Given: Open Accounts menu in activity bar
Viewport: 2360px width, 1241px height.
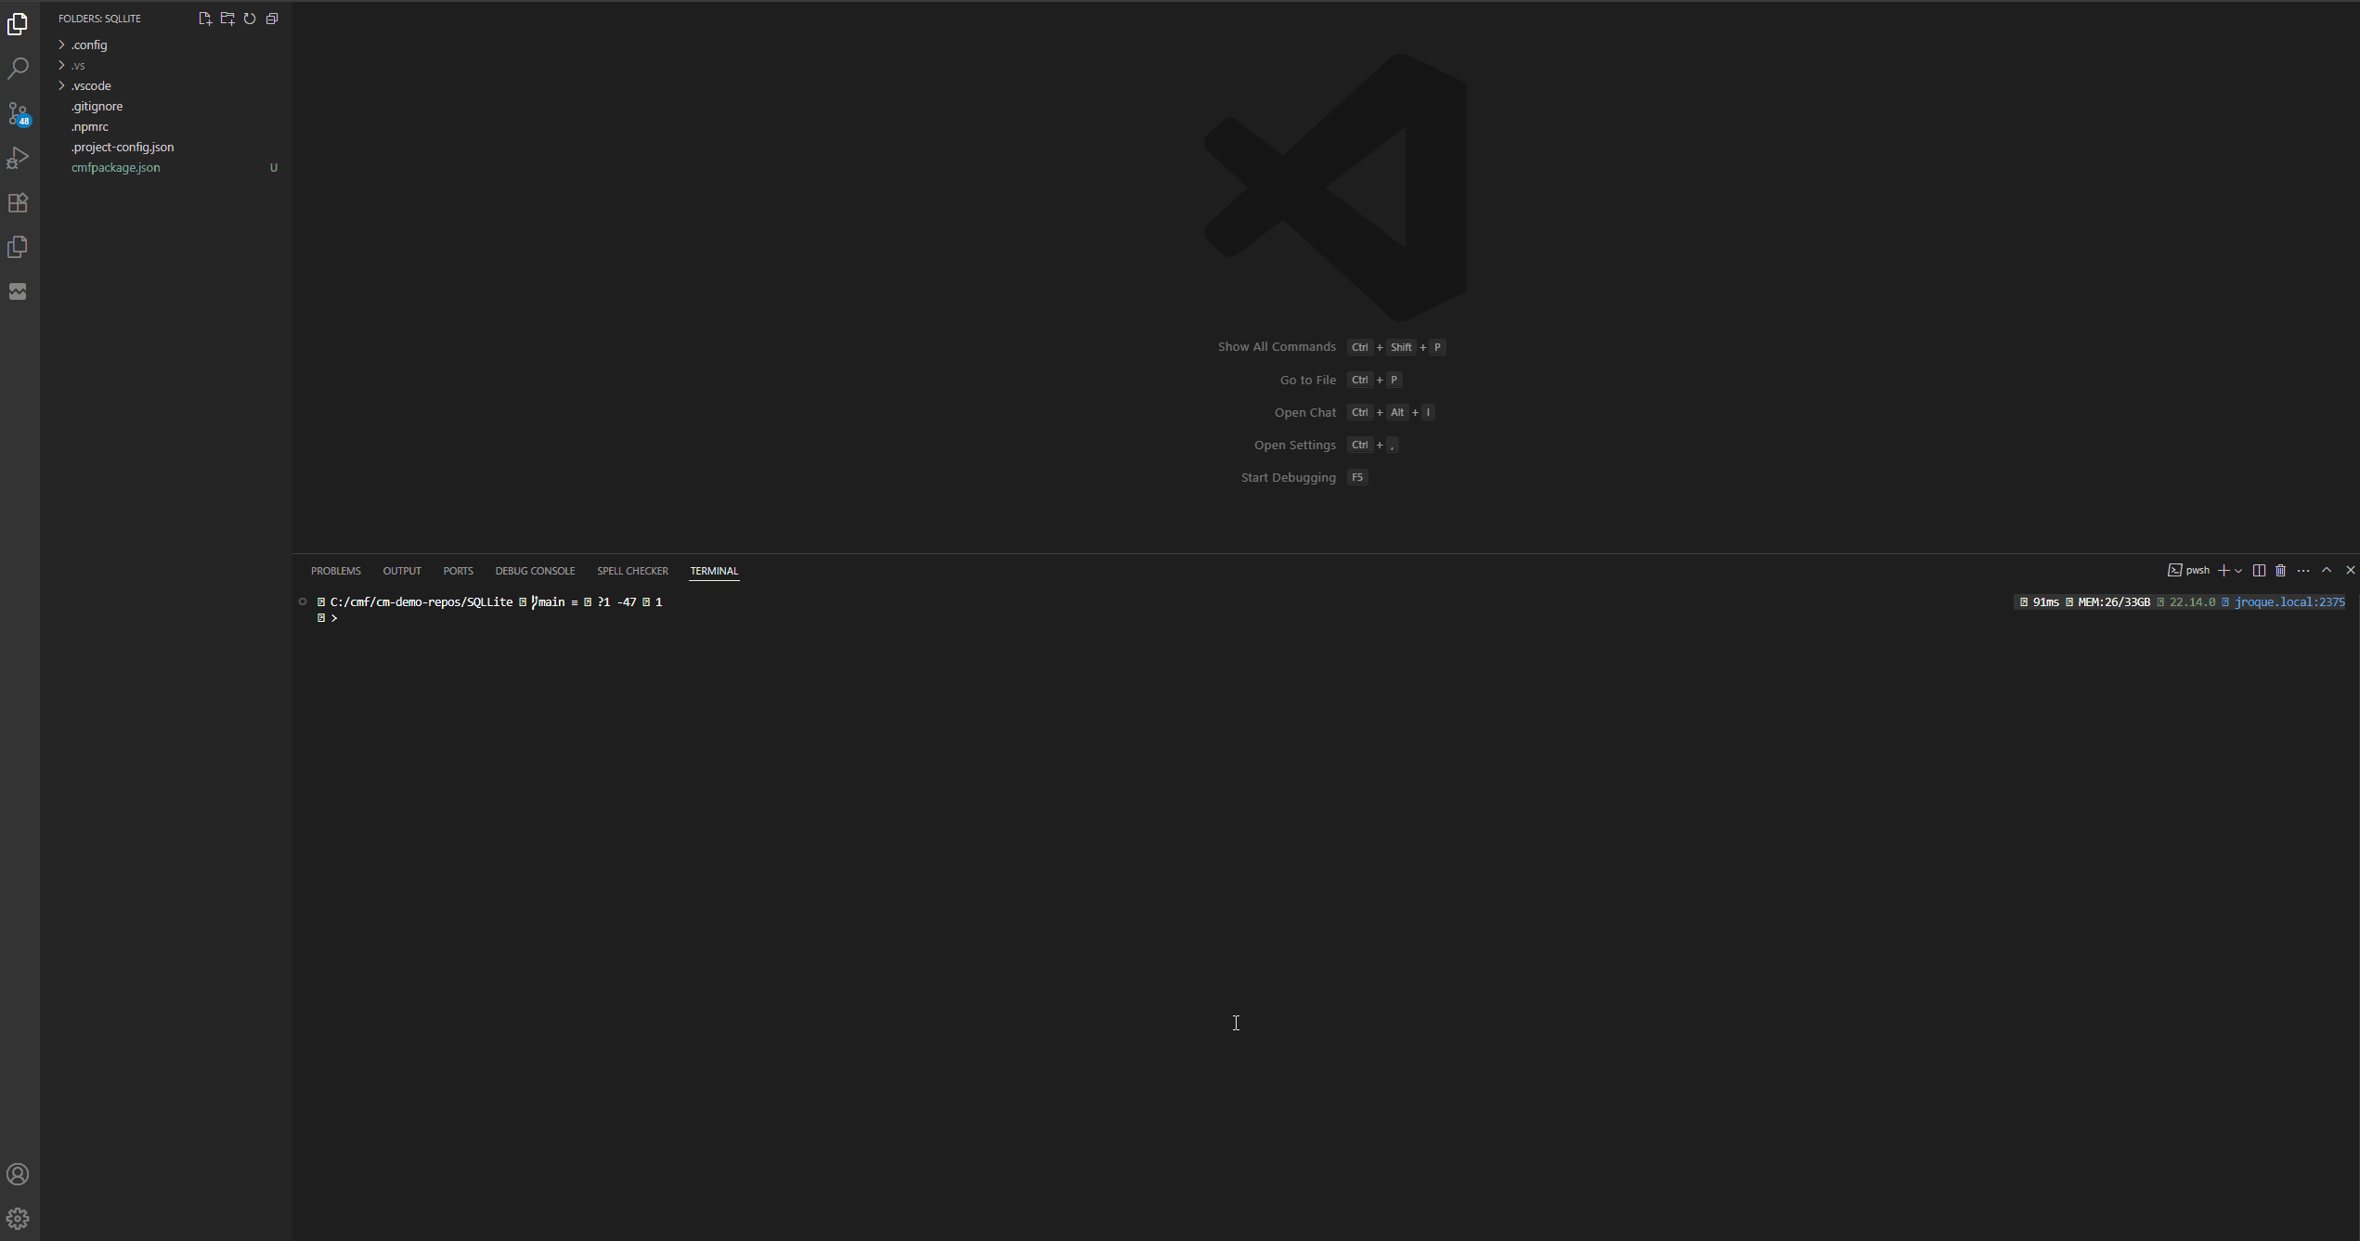Looking at the screenshot, I should [x=18, y=1174].
